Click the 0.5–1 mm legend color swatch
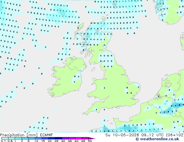The width and height of the screenshot is (184, 142). 12,138
